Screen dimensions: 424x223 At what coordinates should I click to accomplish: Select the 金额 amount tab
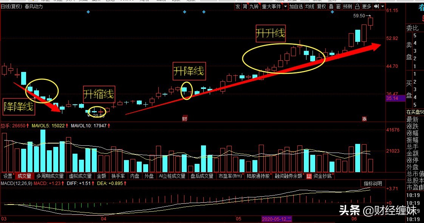coord(101,176)
